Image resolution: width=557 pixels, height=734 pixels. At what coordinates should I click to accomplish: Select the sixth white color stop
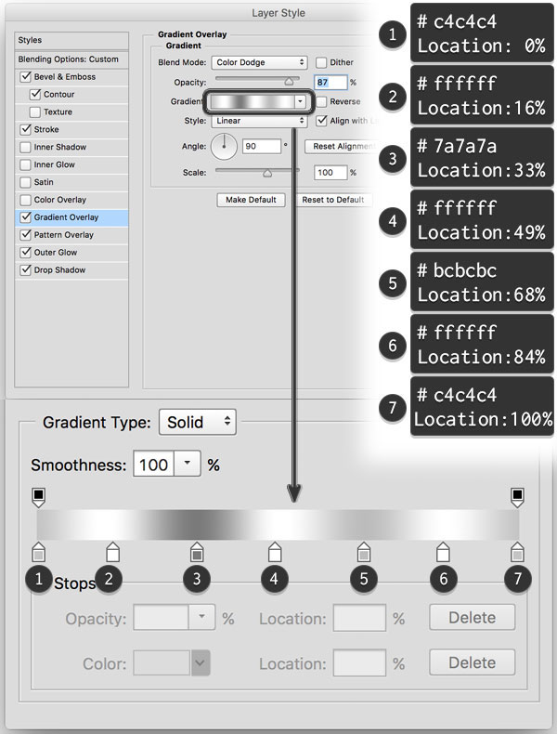point(443,552)
